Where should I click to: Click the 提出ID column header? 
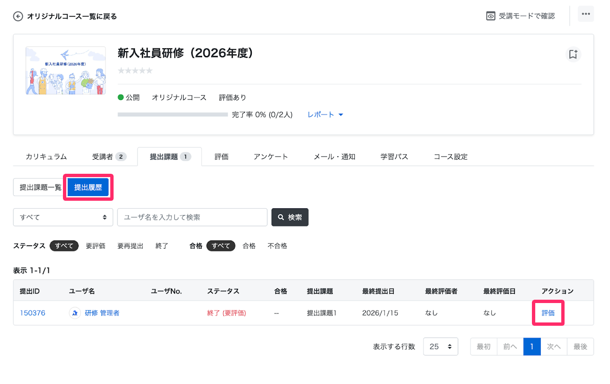(29, 291)
